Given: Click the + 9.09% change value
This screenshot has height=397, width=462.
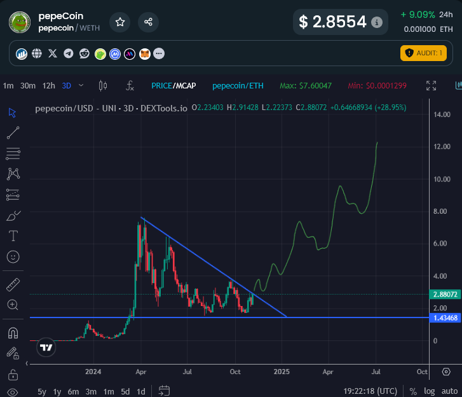Looking at the screenshot, I should 418,15.
